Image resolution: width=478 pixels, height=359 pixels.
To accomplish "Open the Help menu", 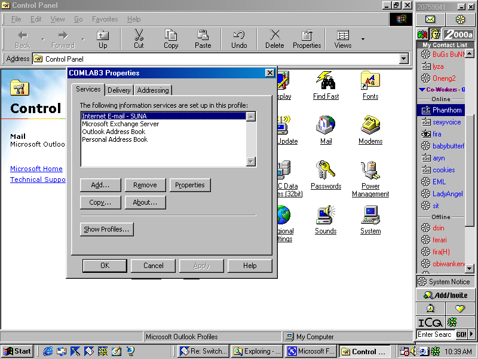I will coord(134,19).
